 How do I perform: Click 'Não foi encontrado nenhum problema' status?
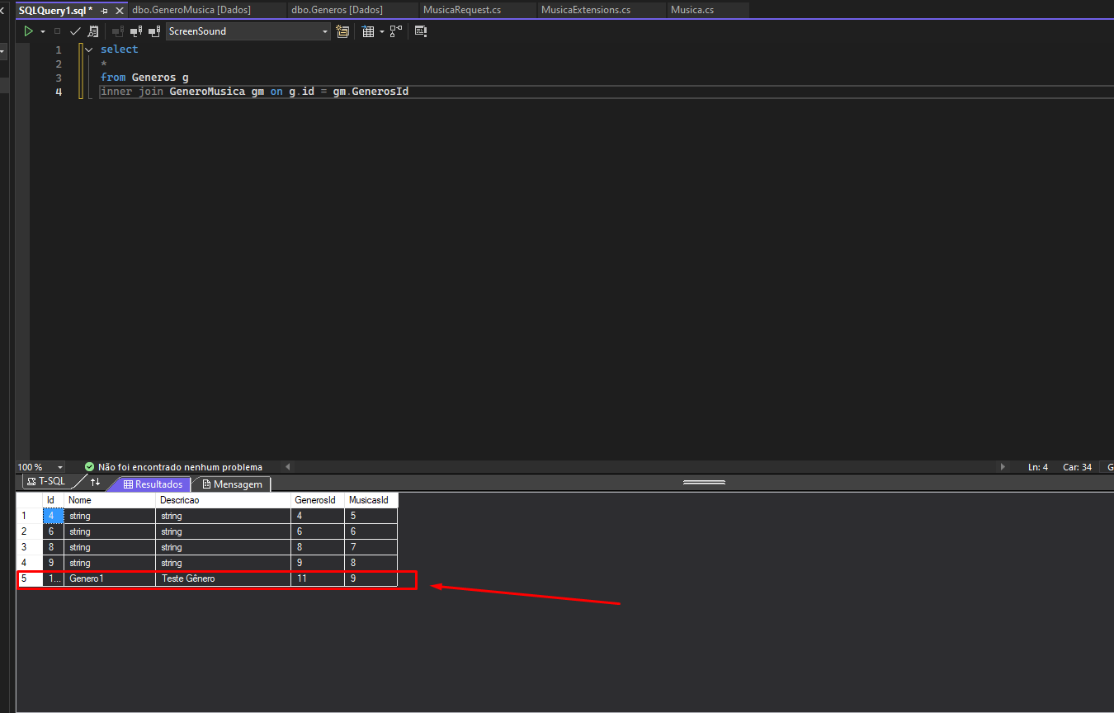(180, 467)
